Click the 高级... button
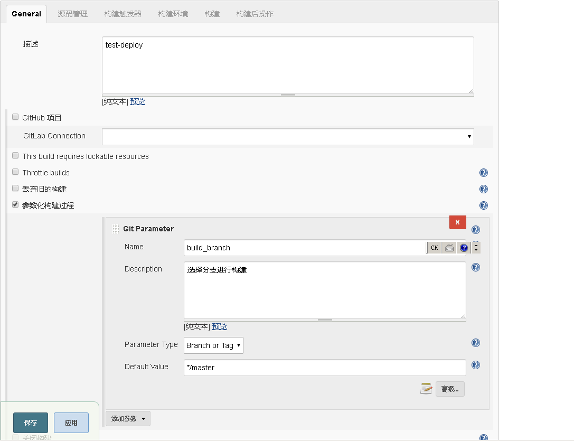The height and width of the screenshot is (441, 574). click(450, 389)
